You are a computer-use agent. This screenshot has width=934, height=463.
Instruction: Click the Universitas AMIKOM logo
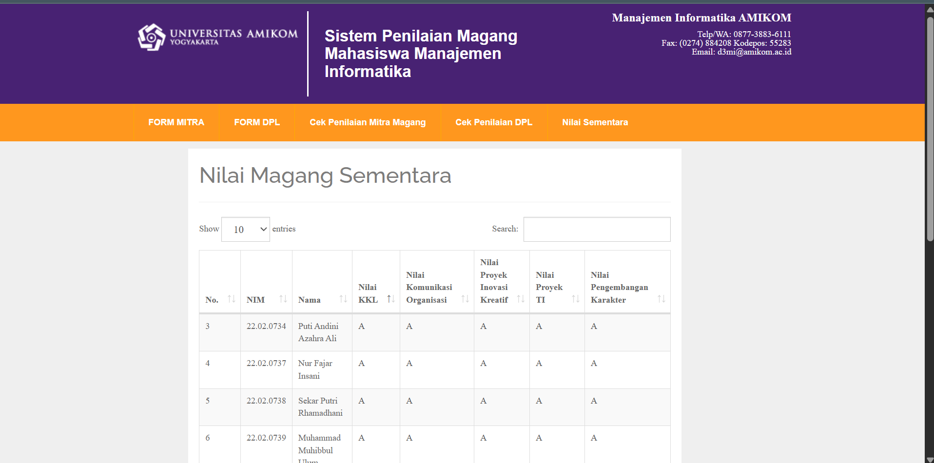[216, 36]
